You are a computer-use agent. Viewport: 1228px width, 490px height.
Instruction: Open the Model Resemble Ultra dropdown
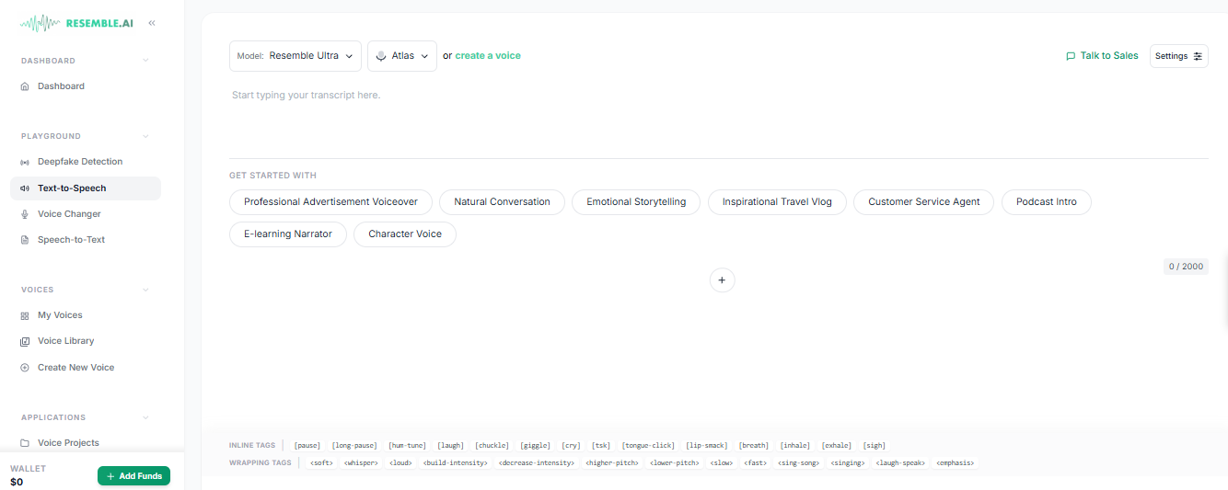[295, 56]
